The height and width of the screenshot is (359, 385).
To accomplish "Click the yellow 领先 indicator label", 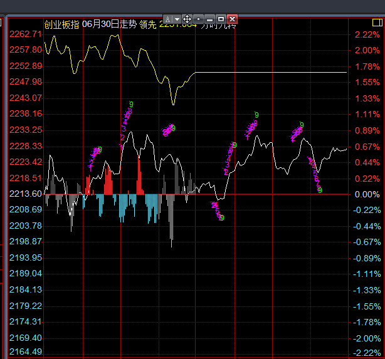I will [x=147, y=24].
